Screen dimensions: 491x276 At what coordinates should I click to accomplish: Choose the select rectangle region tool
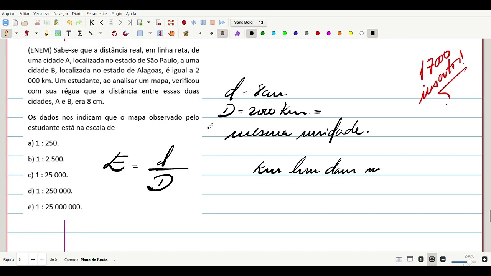click(140, 33)
